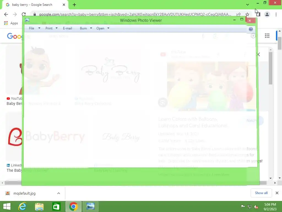Close the downloads bar
The image size is (282, 212).
277,193
